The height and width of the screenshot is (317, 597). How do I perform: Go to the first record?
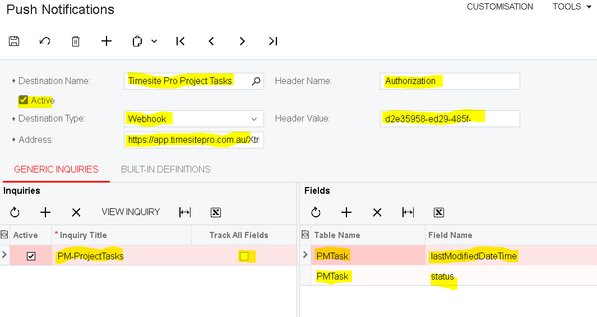[181, 41]
